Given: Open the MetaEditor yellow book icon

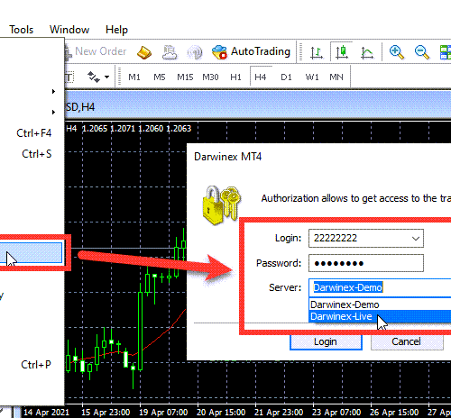Looking at the screenshot, I should coord(144,52).
